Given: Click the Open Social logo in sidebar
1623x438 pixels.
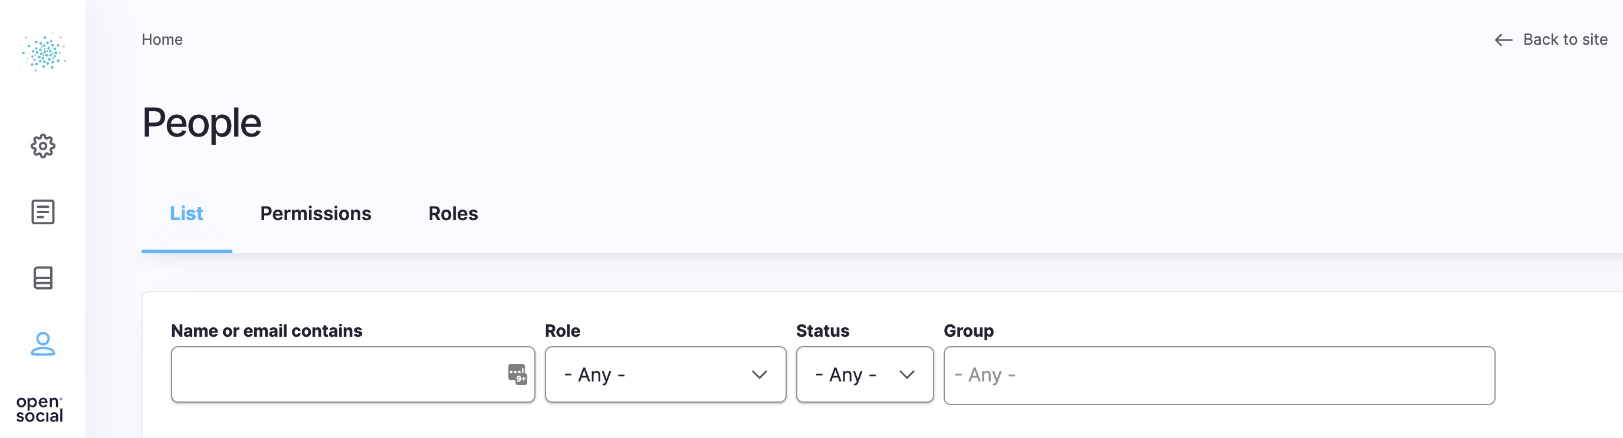Looking at the screenshot, I should pyautogui.click(x=42, y=54).
